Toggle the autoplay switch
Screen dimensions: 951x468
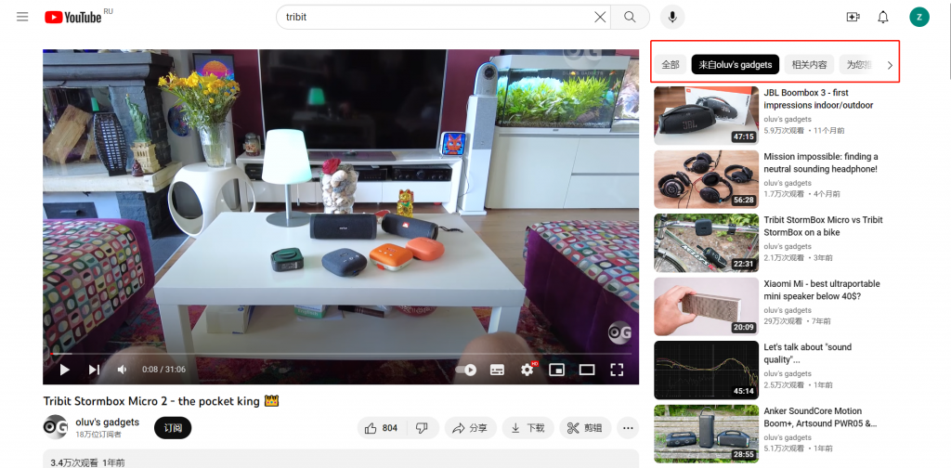point(466,370)
